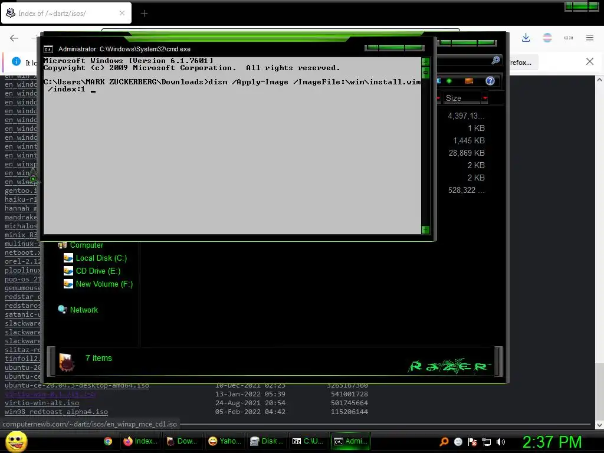Open the win98_redtoast_alpha4.iso link

pos(56,412)
